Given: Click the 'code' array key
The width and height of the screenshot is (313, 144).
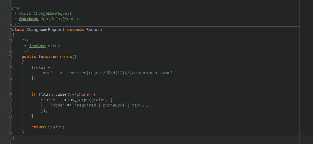Looking at the screenshot, I should (x=58, y=105).
